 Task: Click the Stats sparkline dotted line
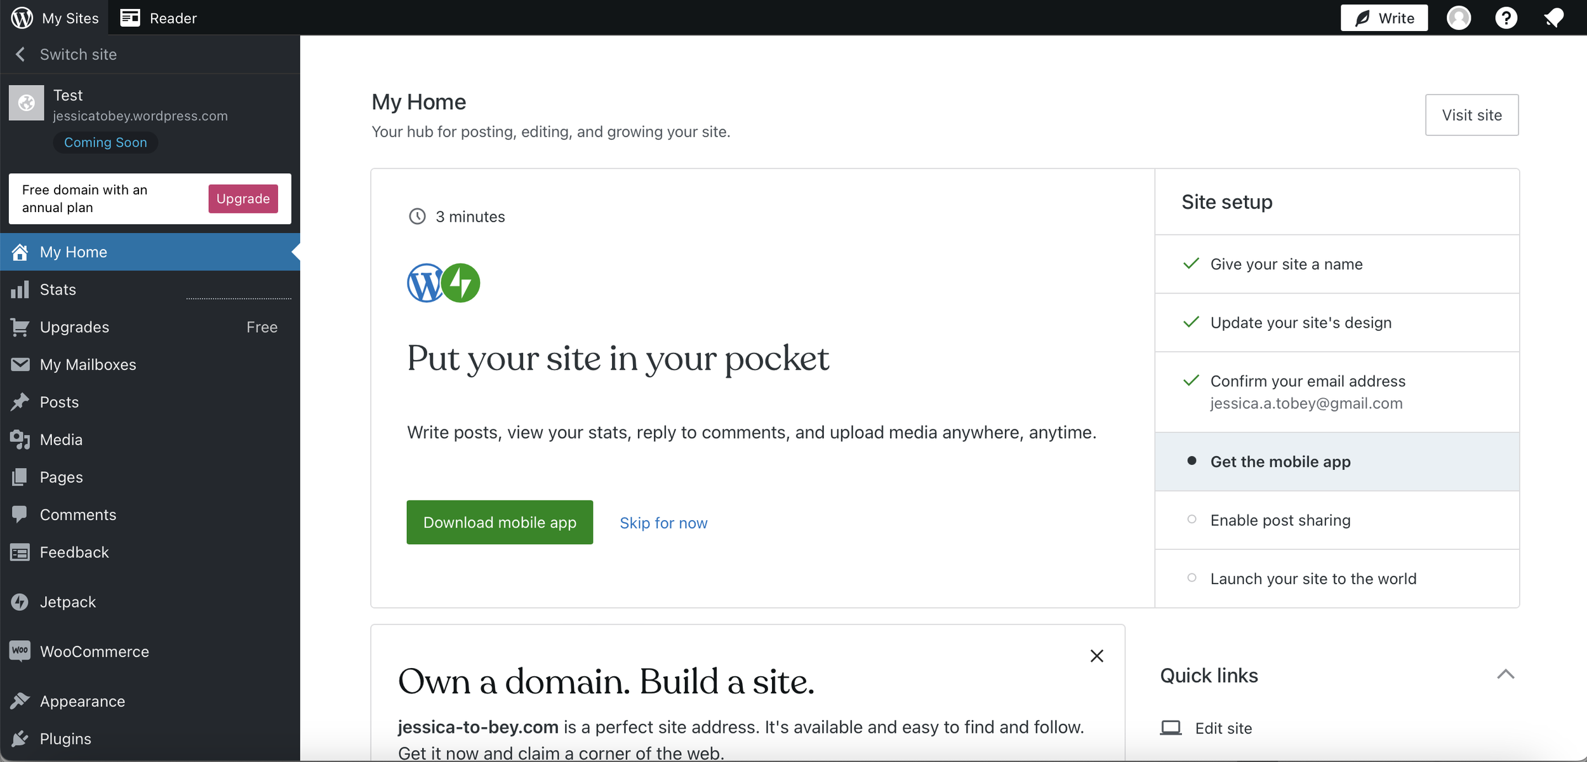239,298
